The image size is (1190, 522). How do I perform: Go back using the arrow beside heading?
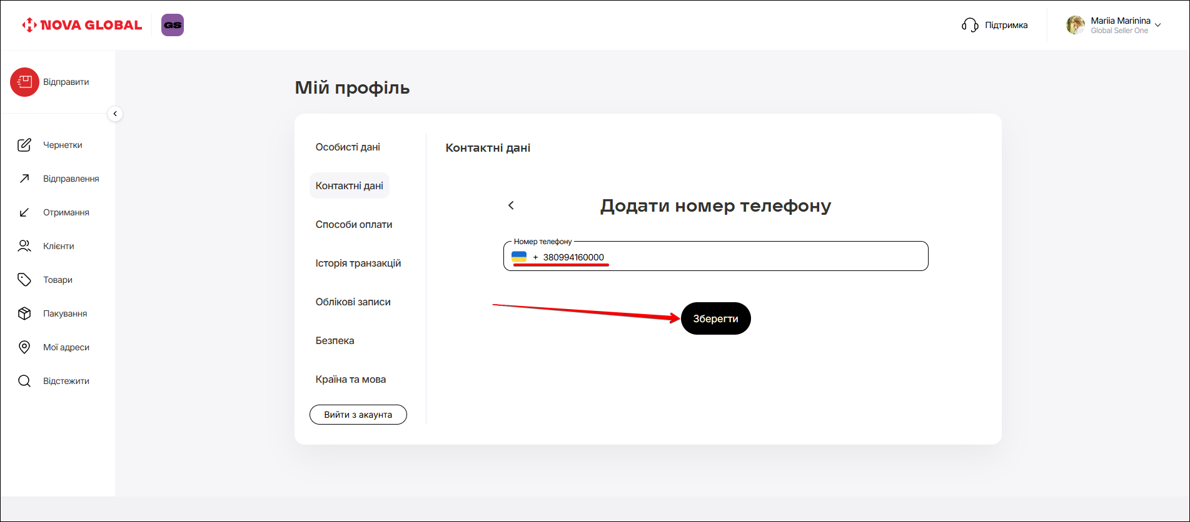point(511,205)
